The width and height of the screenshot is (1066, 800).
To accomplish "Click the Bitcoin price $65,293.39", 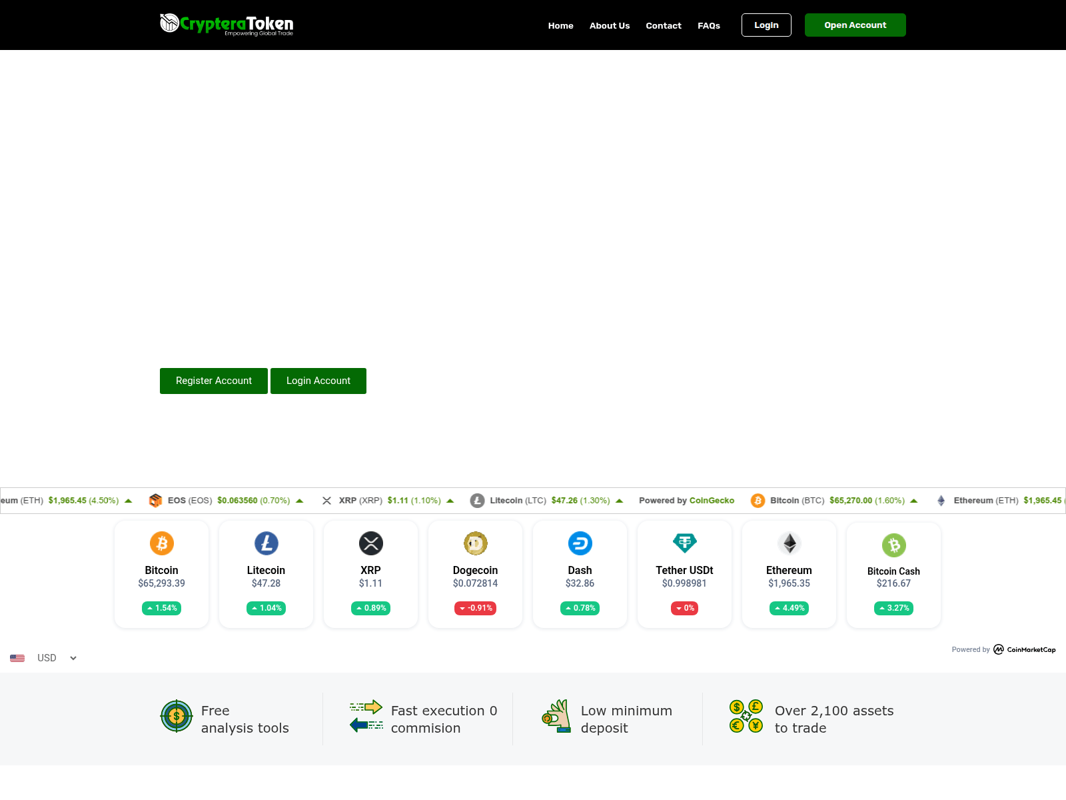I will [x=162, y=583].
